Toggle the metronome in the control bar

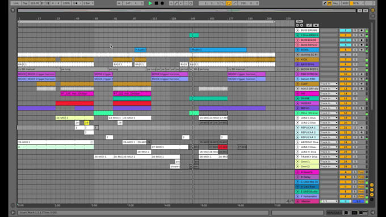click(x=77, y=3)
